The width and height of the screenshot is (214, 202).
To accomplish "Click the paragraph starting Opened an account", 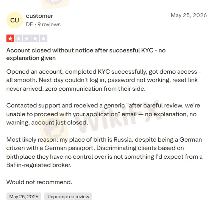I will point(103,80).
